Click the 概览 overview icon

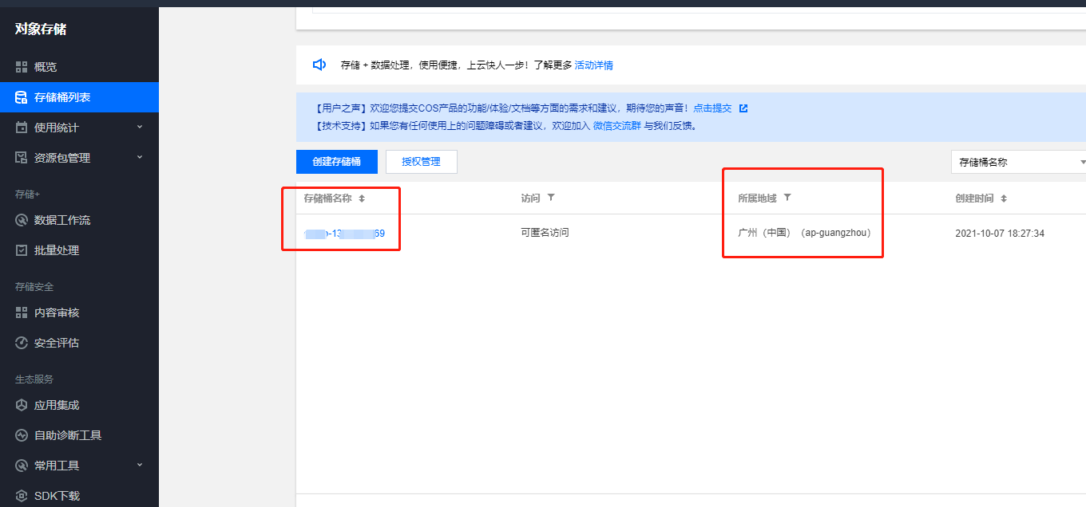(x=21, y=65)
